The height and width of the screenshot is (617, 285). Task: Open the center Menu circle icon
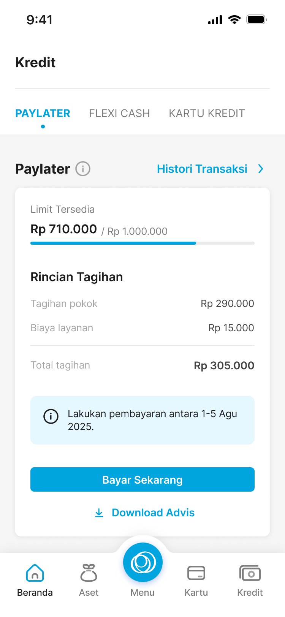coord(143,562)
